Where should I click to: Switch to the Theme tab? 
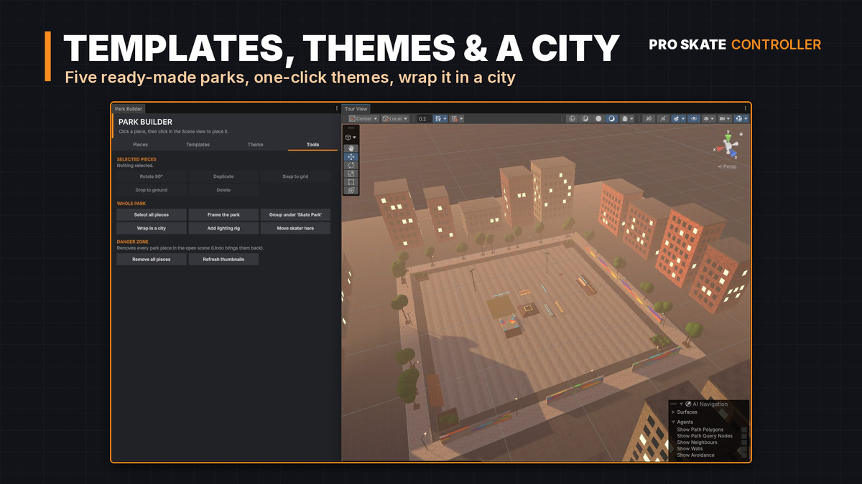(256, 145)
